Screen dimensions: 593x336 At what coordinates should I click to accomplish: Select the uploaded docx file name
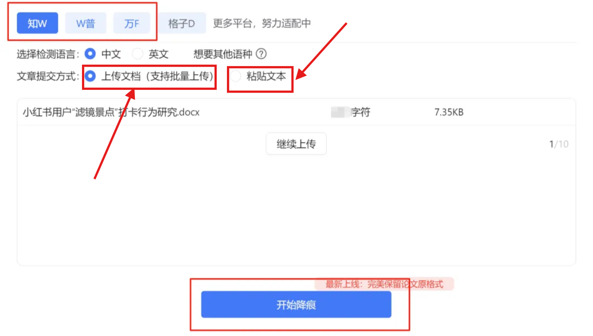tap(111, 112)
